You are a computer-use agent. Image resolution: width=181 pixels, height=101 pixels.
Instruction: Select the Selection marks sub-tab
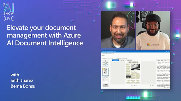click(x=167, y=63)
